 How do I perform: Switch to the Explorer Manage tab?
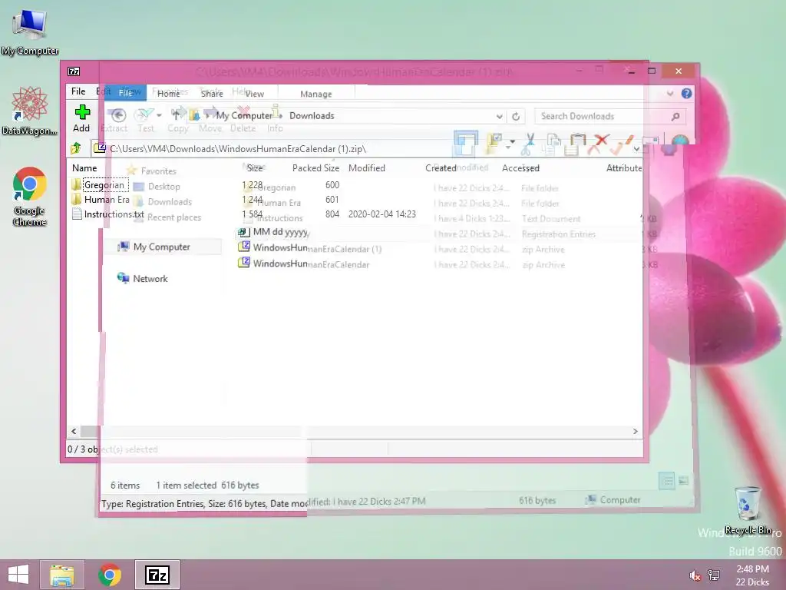tap(315, 94)
